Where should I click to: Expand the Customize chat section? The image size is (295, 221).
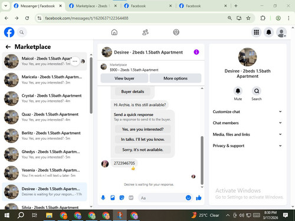click(x=247, y=111)
